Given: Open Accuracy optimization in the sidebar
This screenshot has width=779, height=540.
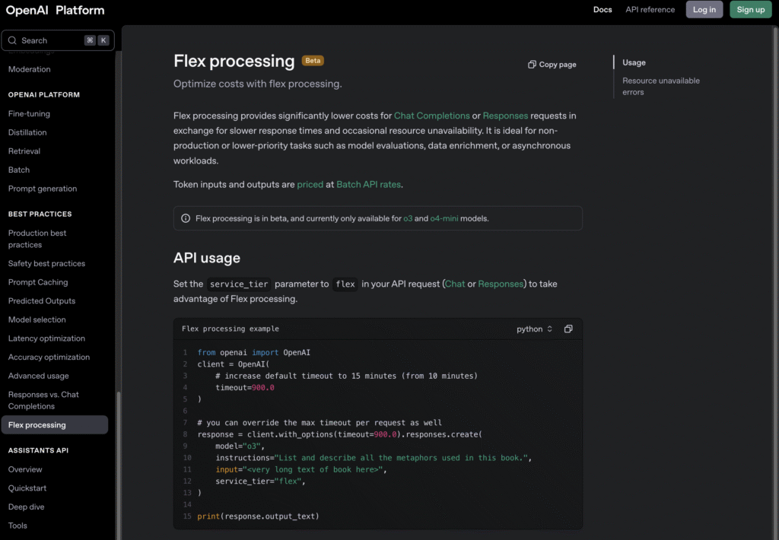Looking at the screenshot, I should [49, 357].
